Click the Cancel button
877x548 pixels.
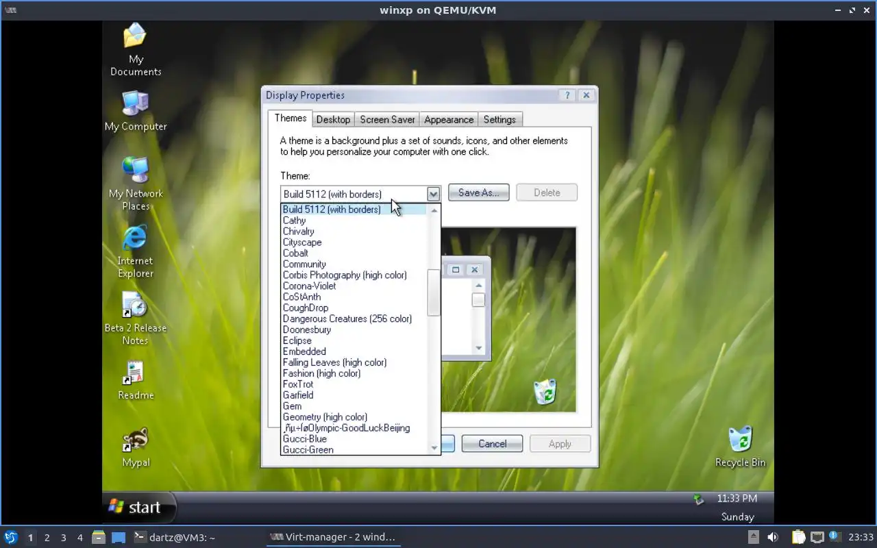pyautogui.click(x=492, y=444)
